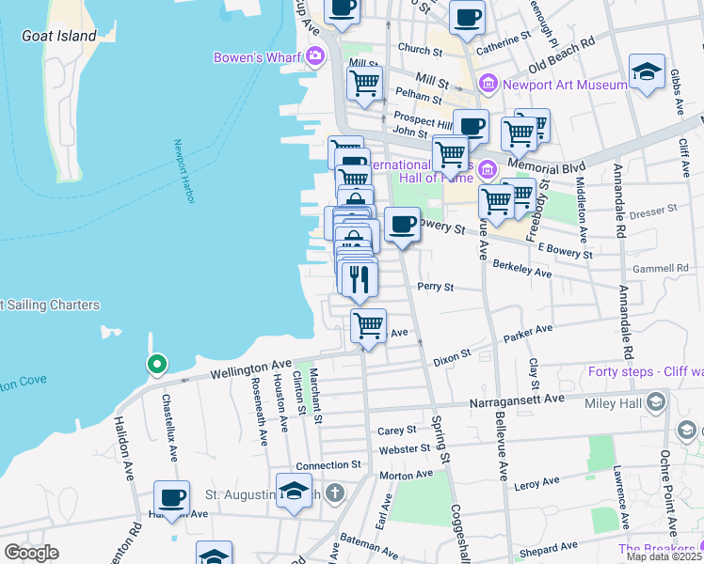Click the coffee shop marker on Bowery St
Image resolution: width=704 pixels, height=564 pixels.
pos(402,226)
